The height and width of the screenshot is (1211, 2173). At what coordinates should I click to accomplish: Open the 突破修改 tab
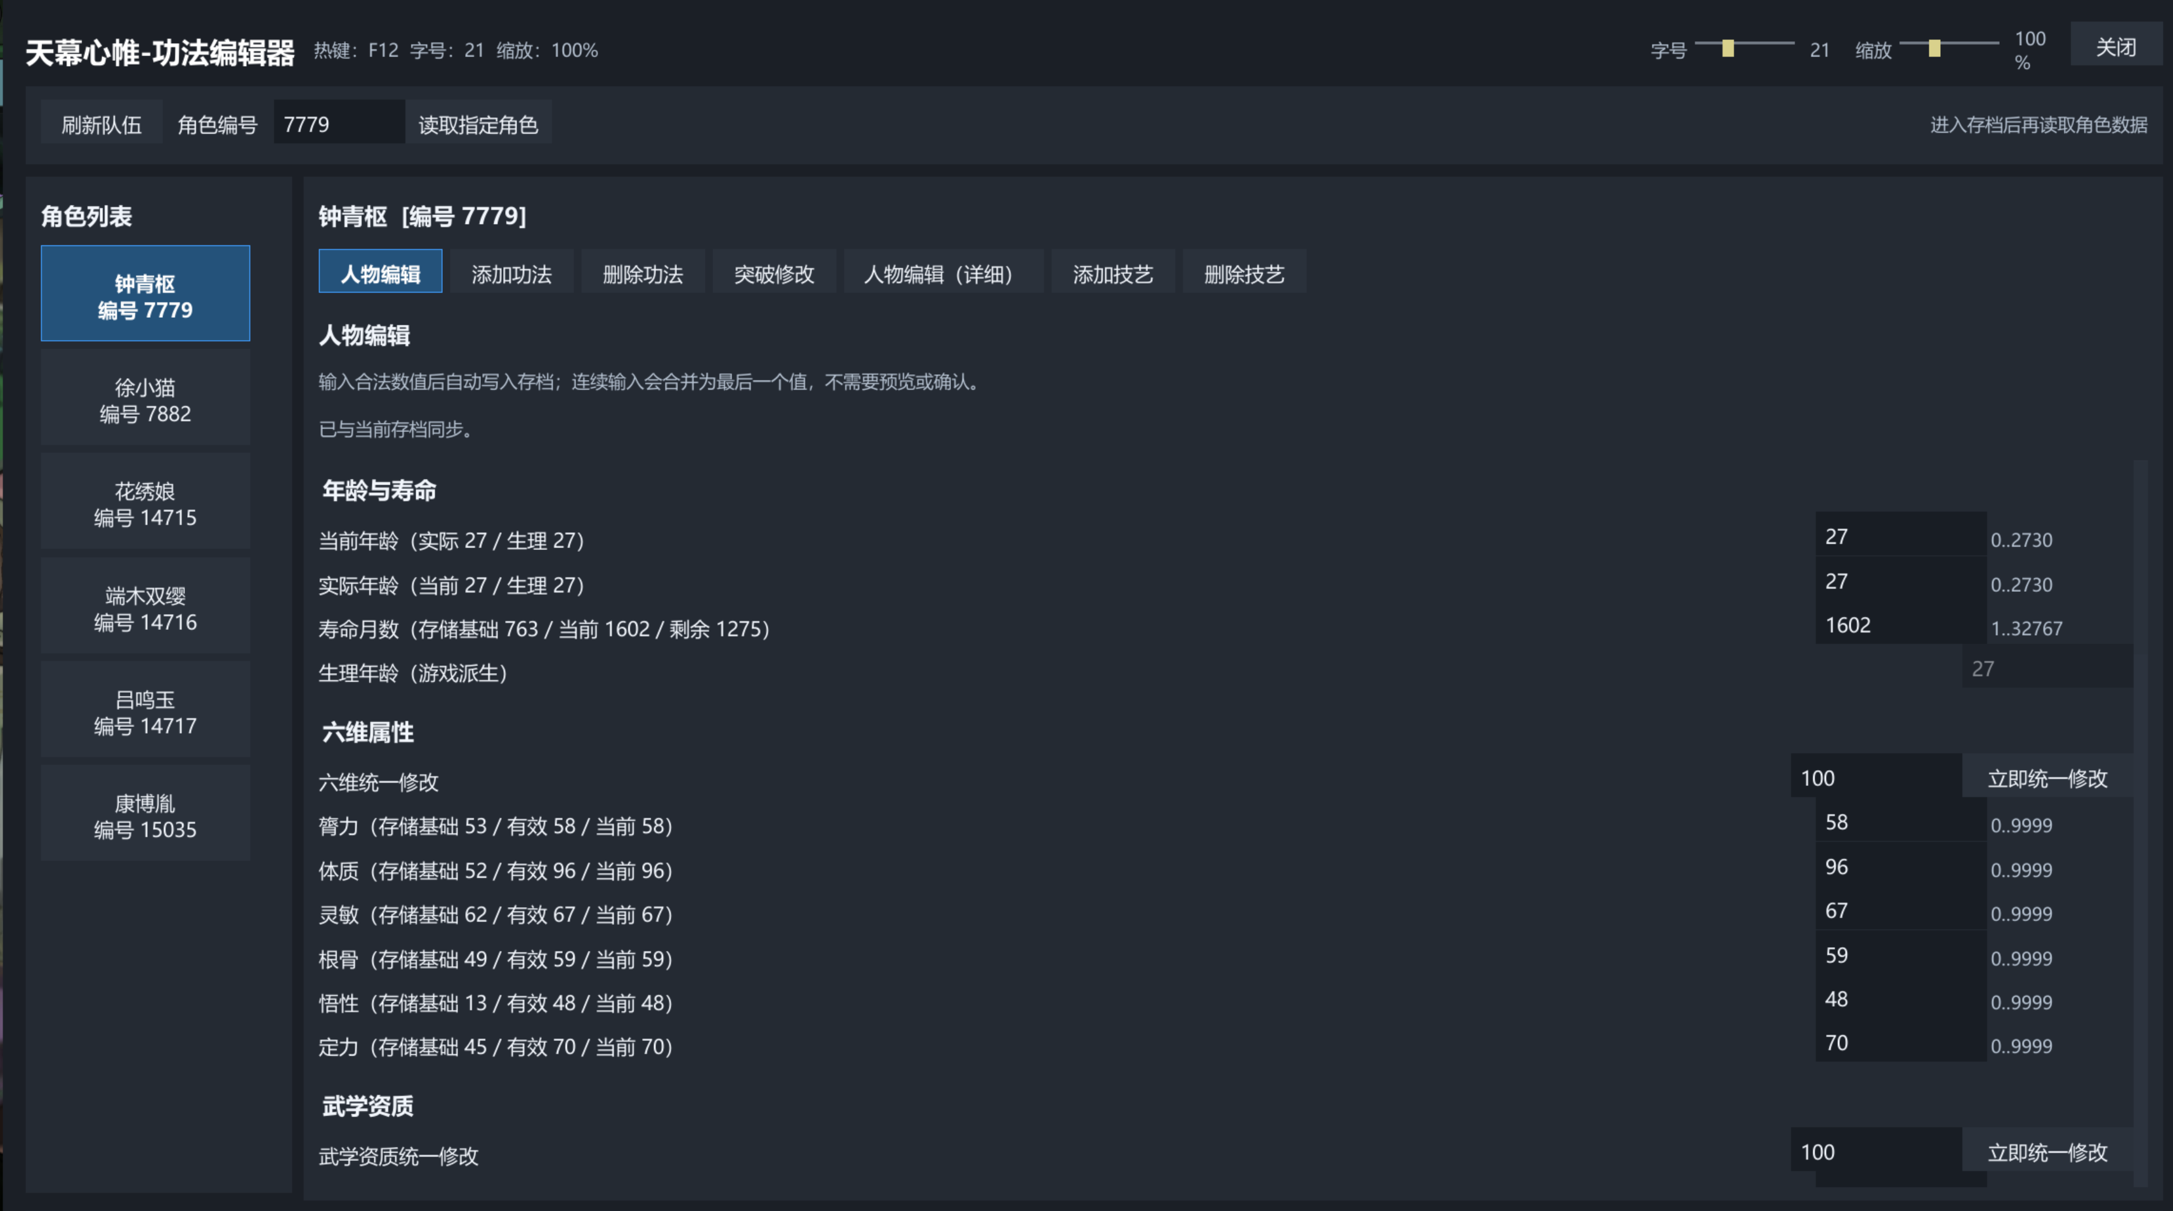[775, 272]
